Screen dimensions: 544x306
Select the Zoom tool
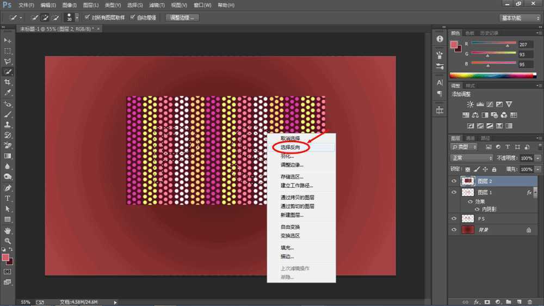point(8,240)
